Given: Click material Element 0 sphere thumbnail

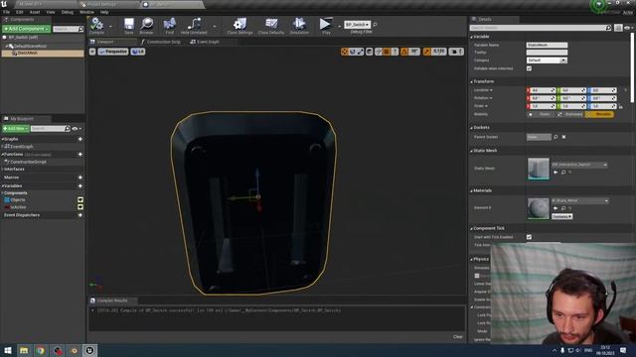Looking at the screenshot, I should (x=539, y=208).
